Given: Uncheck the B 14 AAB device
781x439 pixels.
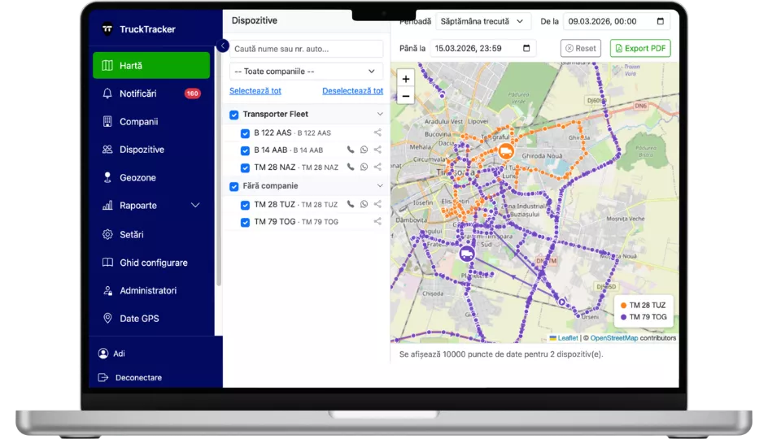Looking at the screenshot, I should (245, 150).
